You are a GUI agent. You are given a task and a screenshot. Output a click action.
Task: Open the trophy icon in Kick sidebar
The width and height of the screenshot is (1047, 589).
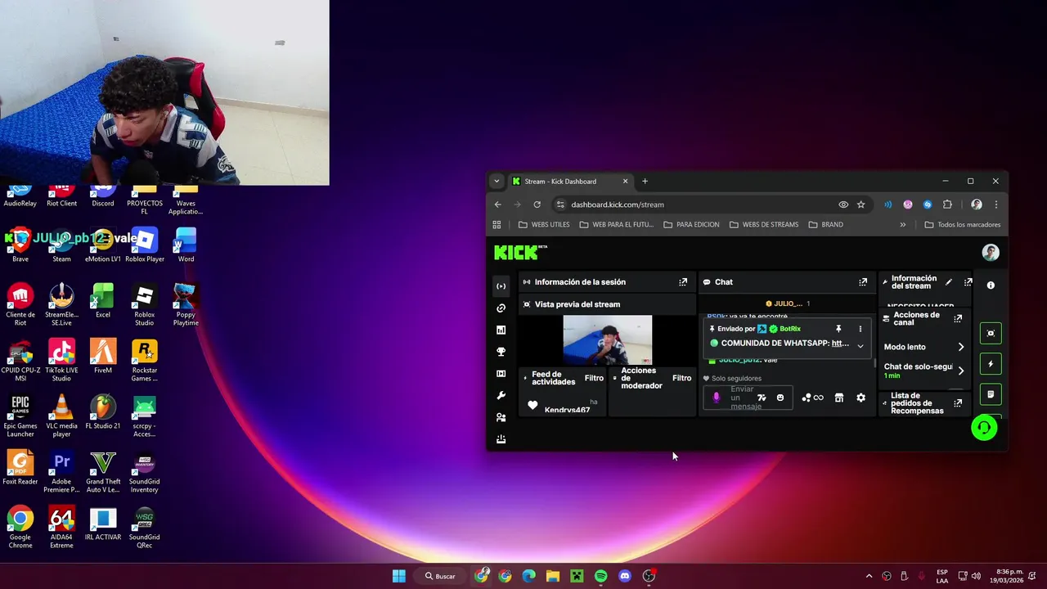(501, 352)
